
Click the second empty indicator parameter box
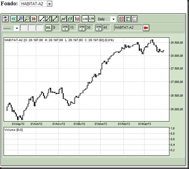(32, 28)
